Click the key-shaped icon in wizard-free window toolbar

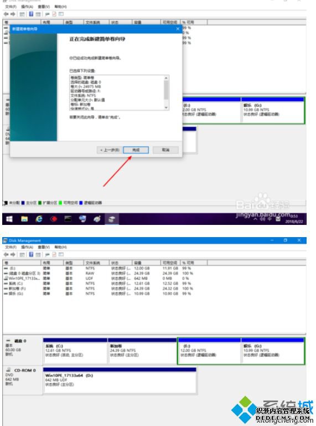click(47, 255)
